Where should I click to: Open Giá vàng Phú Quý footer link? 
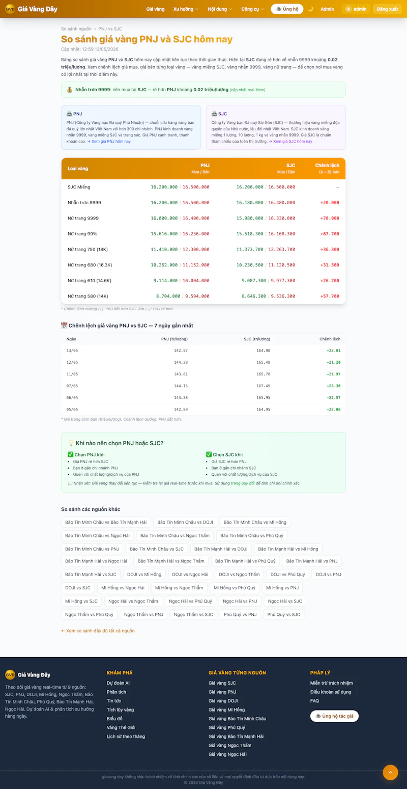click(227, 727)
